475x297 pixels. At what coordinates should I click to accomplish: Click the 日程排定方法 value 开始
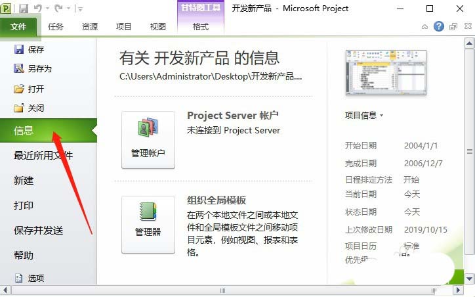411,180
